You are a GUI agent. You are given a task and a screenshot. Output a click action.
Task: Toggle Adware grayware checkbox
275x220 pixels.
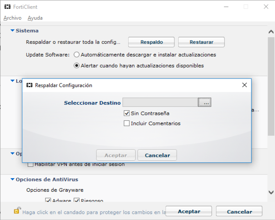[48, 200]
